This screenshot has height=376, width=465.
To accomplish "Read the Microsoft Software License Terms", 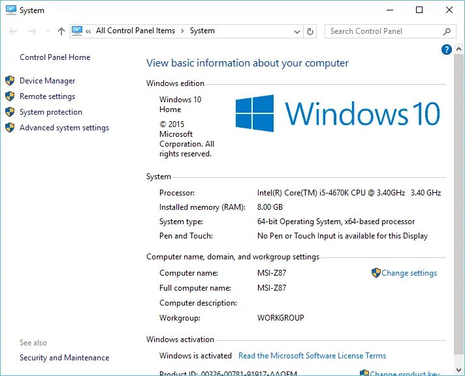I will (x=312, y=356).
